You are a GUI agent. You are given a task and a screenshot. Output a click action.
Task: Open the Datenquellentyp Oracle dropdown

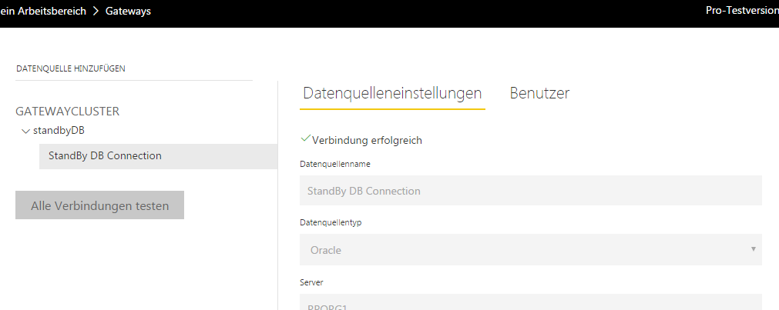(x=531, y=249)
